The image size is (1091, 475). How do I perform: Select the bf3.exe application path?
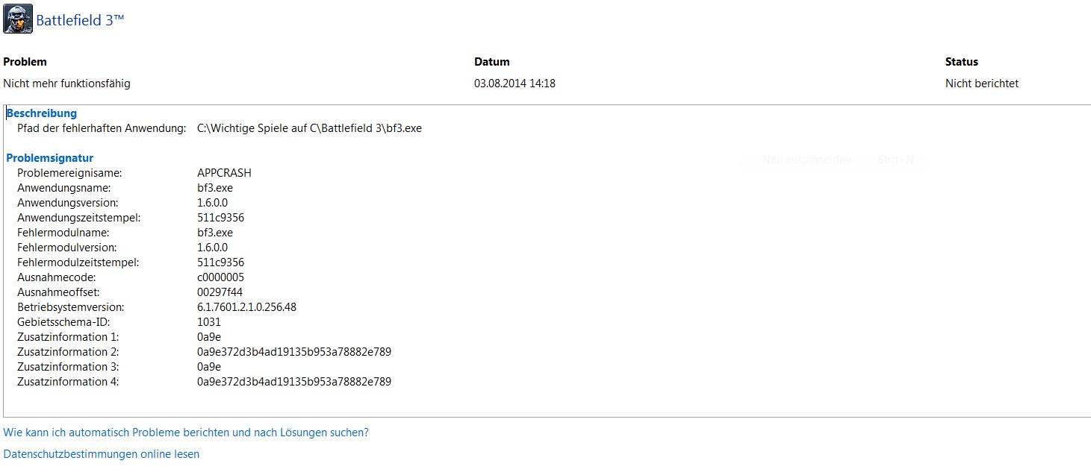click(x=309, y=128)
